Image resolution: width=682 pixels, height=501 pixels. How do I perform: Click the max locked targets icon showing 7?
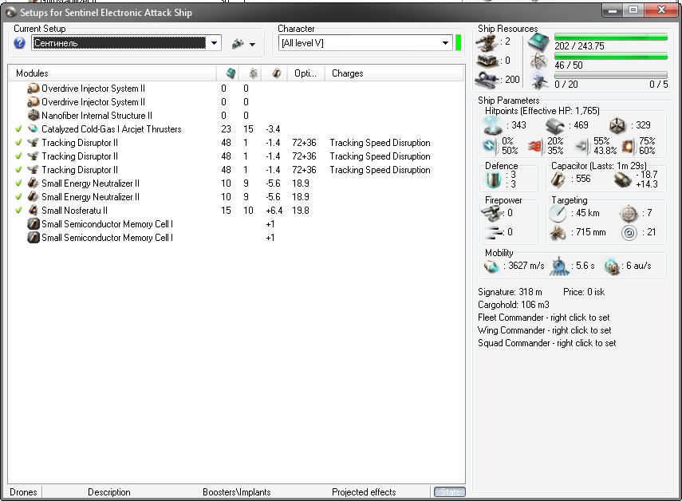[x=629, y=213]
